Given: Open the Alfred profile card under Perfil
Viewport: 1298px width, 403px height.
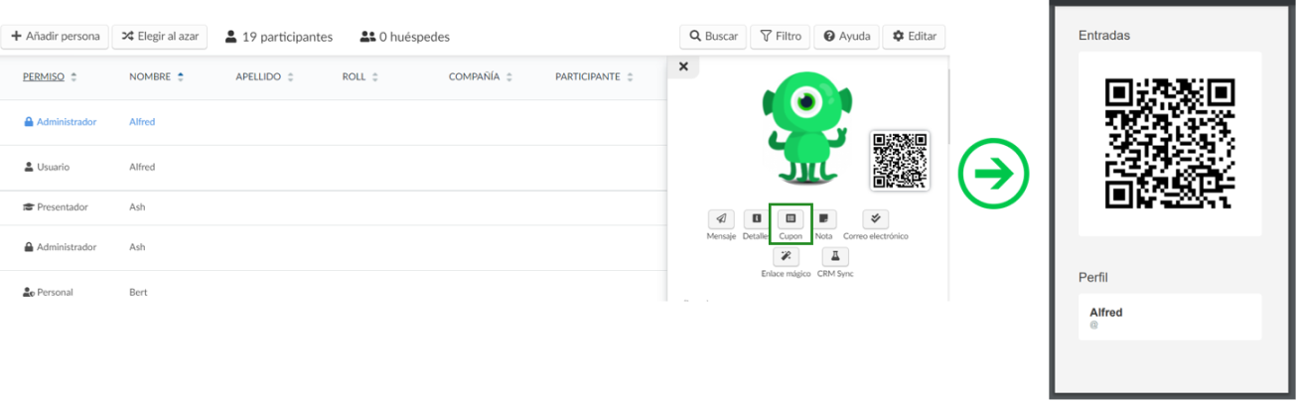Looking at the screenshot, I should click(1170, 317).
